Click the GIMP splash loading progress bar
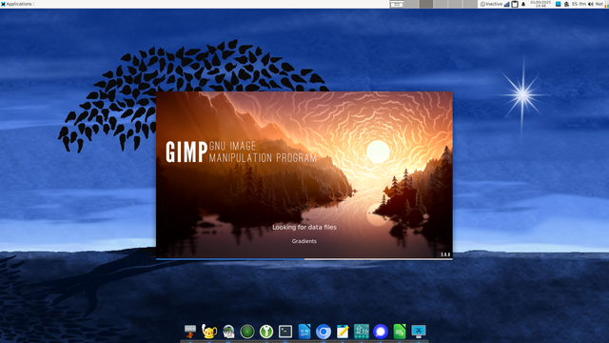 (304, 258)
